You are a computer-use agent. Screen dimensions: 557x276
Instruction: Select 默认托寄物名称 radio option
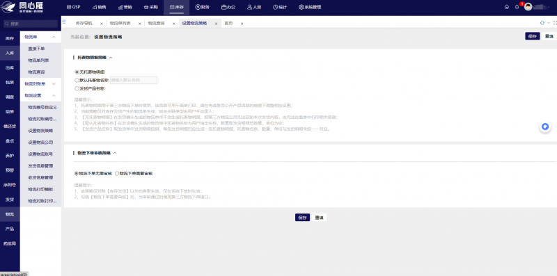[x=77, y=80]
